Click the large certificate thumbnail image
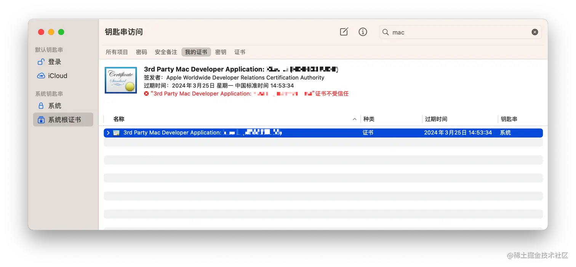The image size is (576, 267). (121, 80)
